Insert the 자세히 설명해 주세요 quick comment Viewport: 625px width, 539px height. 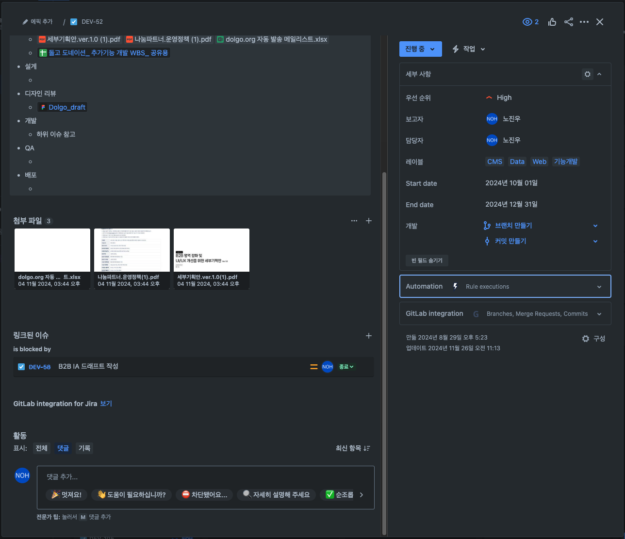[277, 495]
